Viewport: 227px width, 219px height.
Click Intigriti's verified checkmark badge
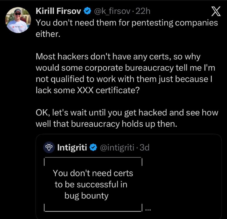tap(93, 148)
